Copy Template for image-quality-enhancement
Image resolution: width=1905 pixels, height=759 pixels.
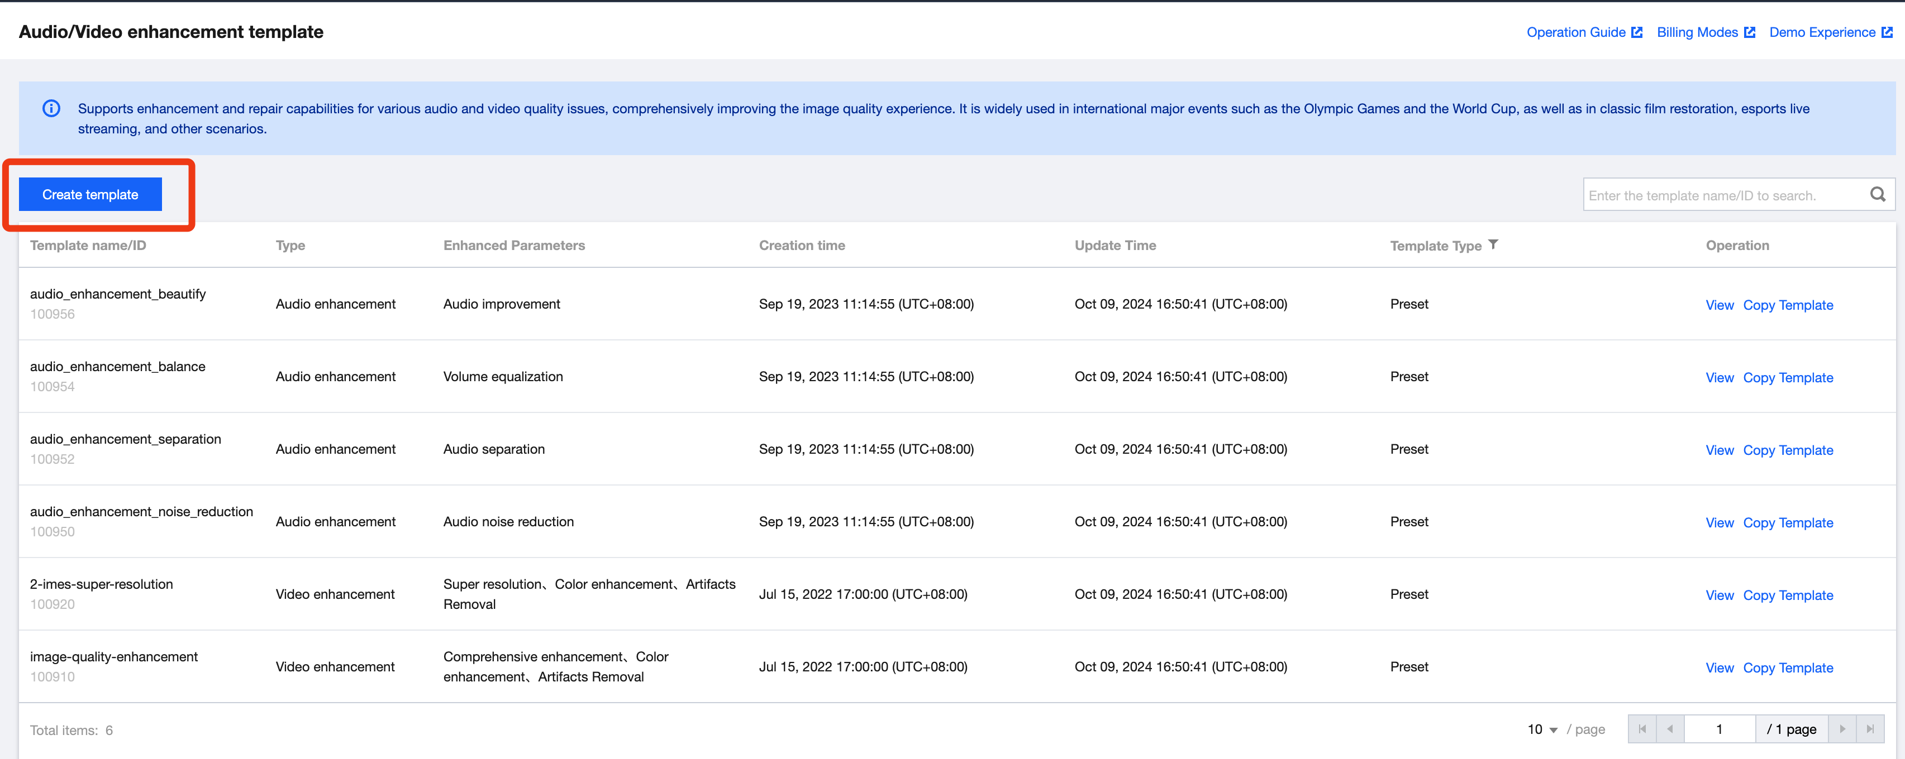click(1788, 667)
